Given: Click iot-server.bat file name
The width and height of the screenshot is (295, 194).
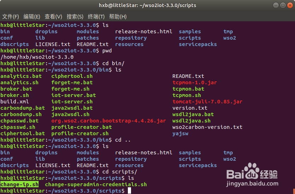Looking at the screenshot, I should [x=74, y=95].
